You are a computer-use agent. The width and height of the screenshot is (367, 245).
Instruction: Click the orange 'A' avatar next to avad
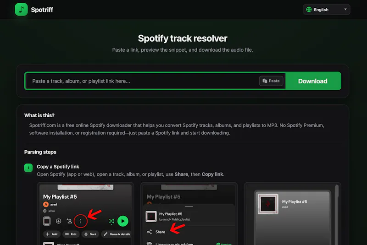pos(46,204)
